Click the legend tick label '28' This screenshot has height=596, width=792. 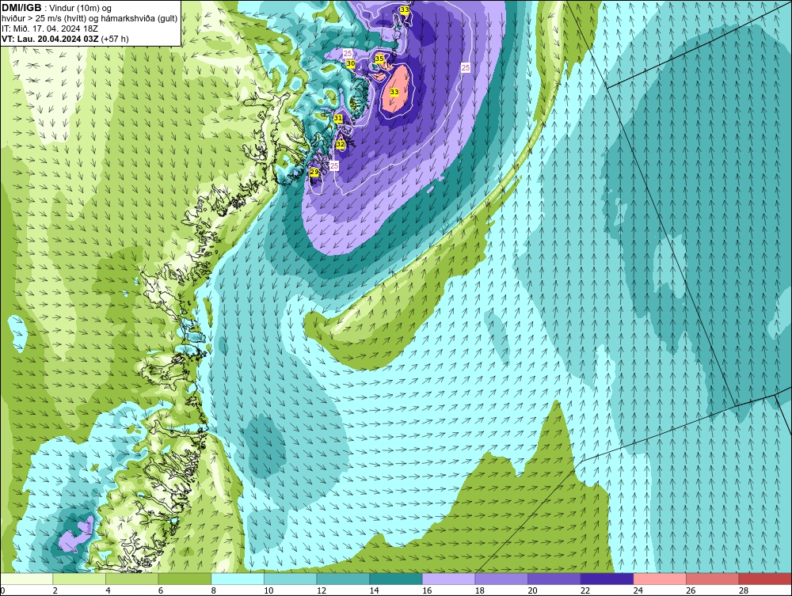[x=744, y=590]
